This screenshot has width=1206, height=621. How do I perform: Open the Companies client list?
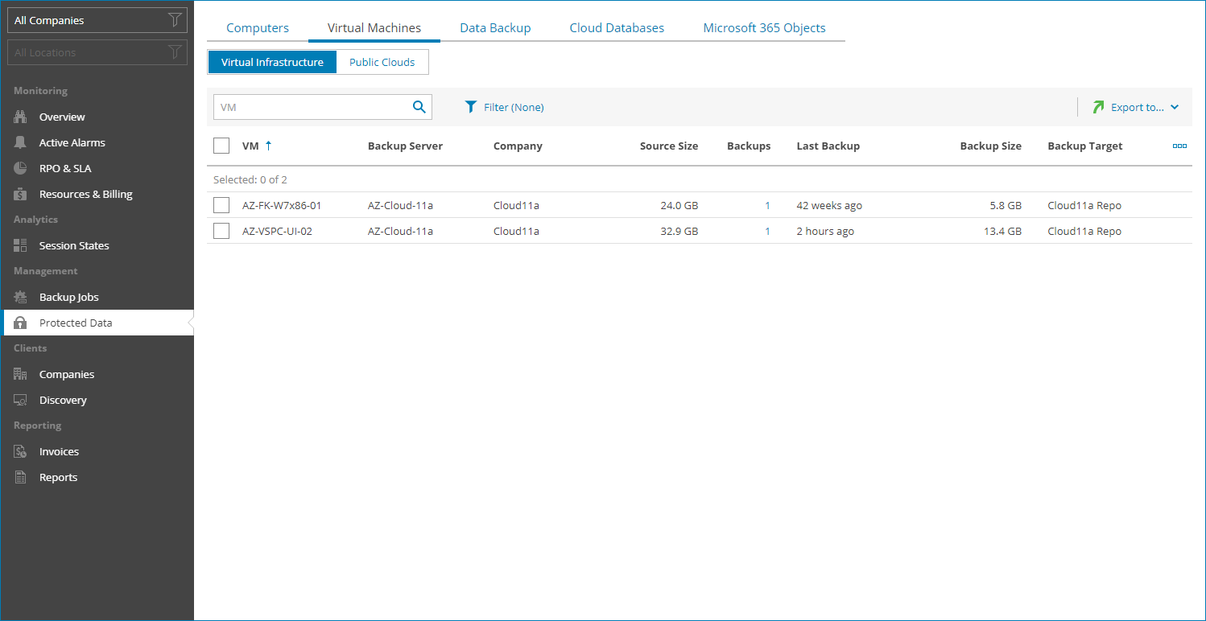68,374
